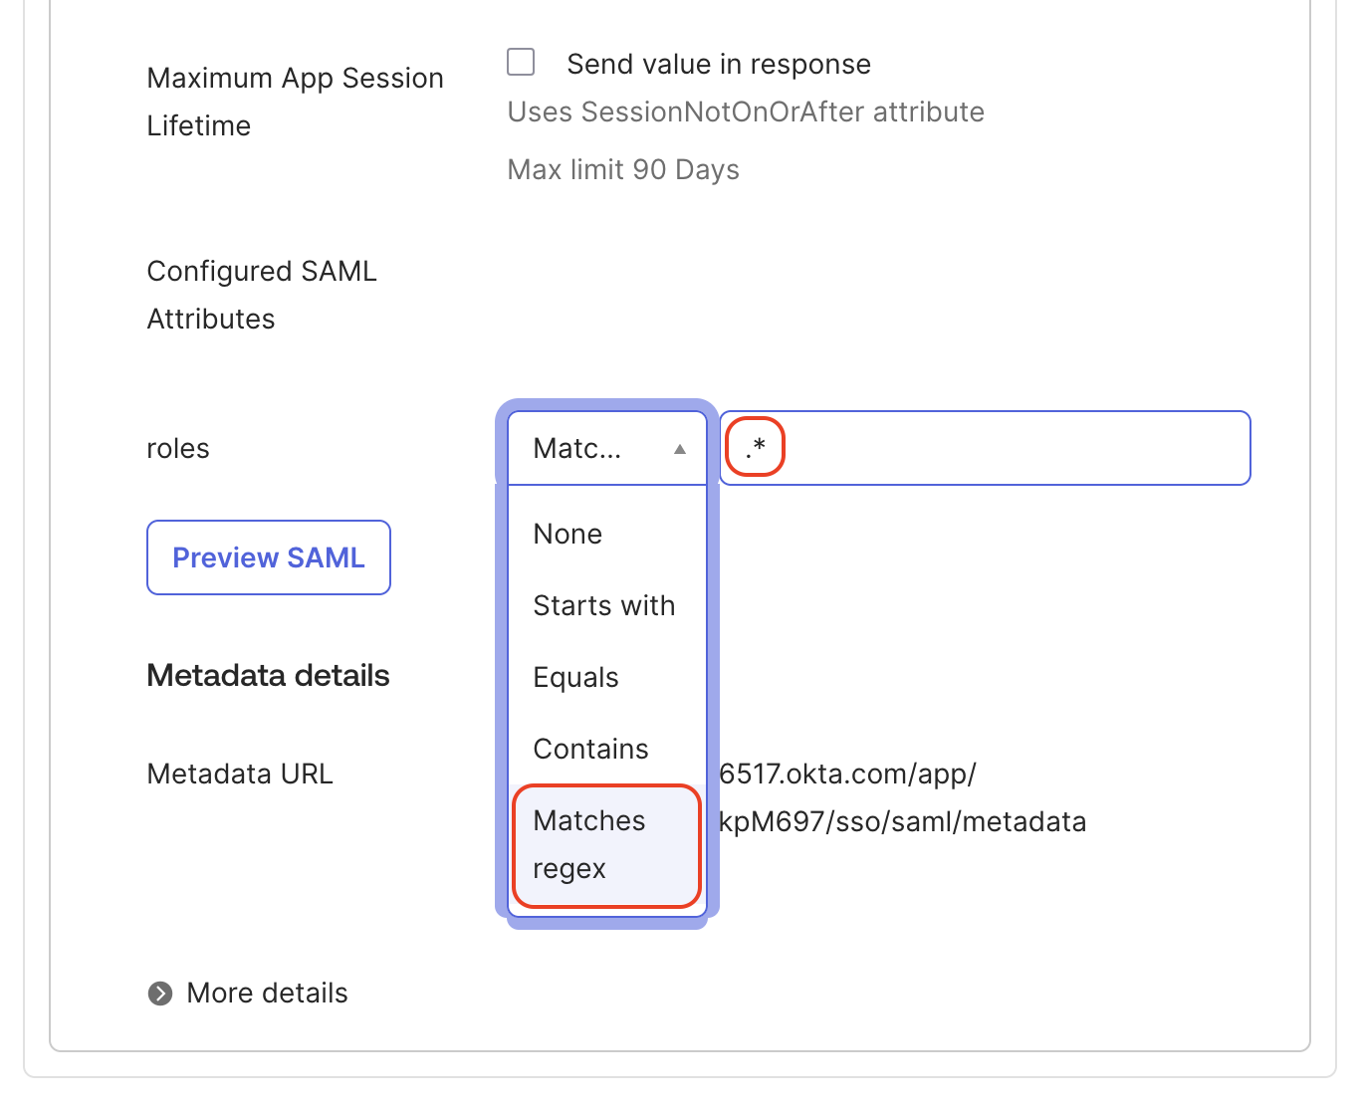Open the roles filter type combo box
The image size is (1362, 1107).
[x=607, y=448]
